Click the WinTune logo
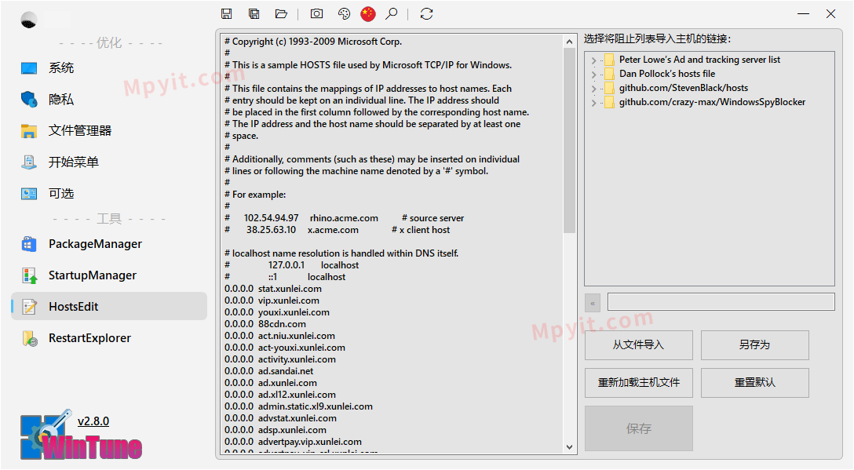The width and height of the screenshot is (854, 470). pyautogui.click(x=81, y=435)
